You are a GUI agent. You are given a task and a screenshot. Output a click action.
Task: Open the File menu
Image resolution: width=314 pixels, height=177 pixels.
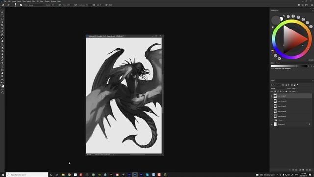coord(5,1)
